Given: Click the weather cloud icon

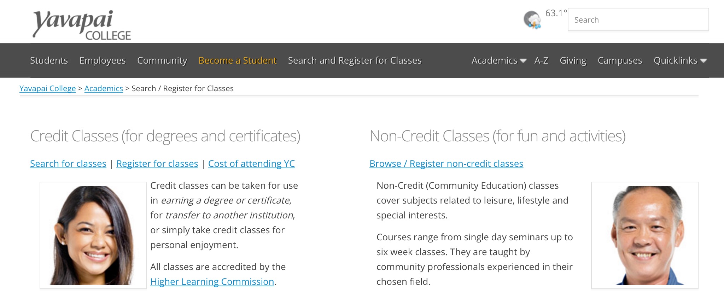Looking at the screenshot, I should coord(532,20).
